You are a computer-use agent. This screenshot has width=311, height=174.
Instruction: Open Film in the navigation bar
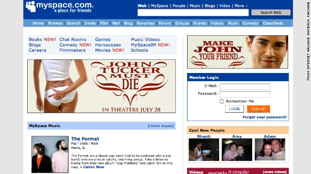point(104,23)
